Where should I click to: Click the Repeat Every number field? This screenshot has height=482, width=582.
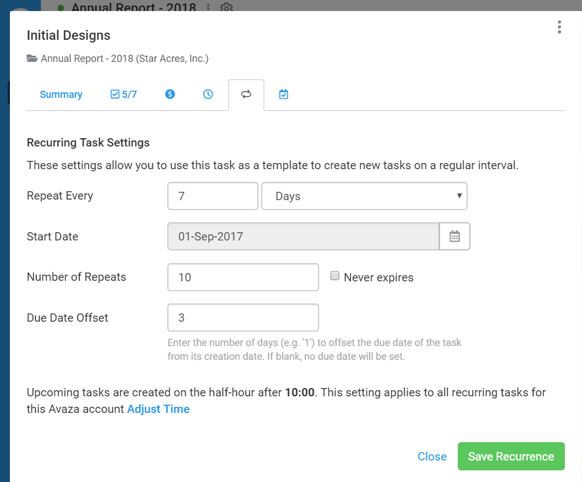click(x=213, y=196)
